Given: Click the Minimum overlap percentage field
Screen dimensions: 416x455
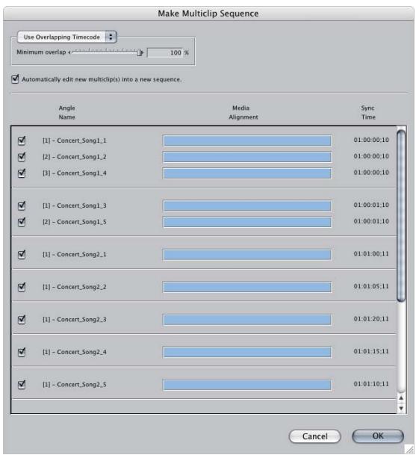Looking at the screenshot, I should coord(165,52).
